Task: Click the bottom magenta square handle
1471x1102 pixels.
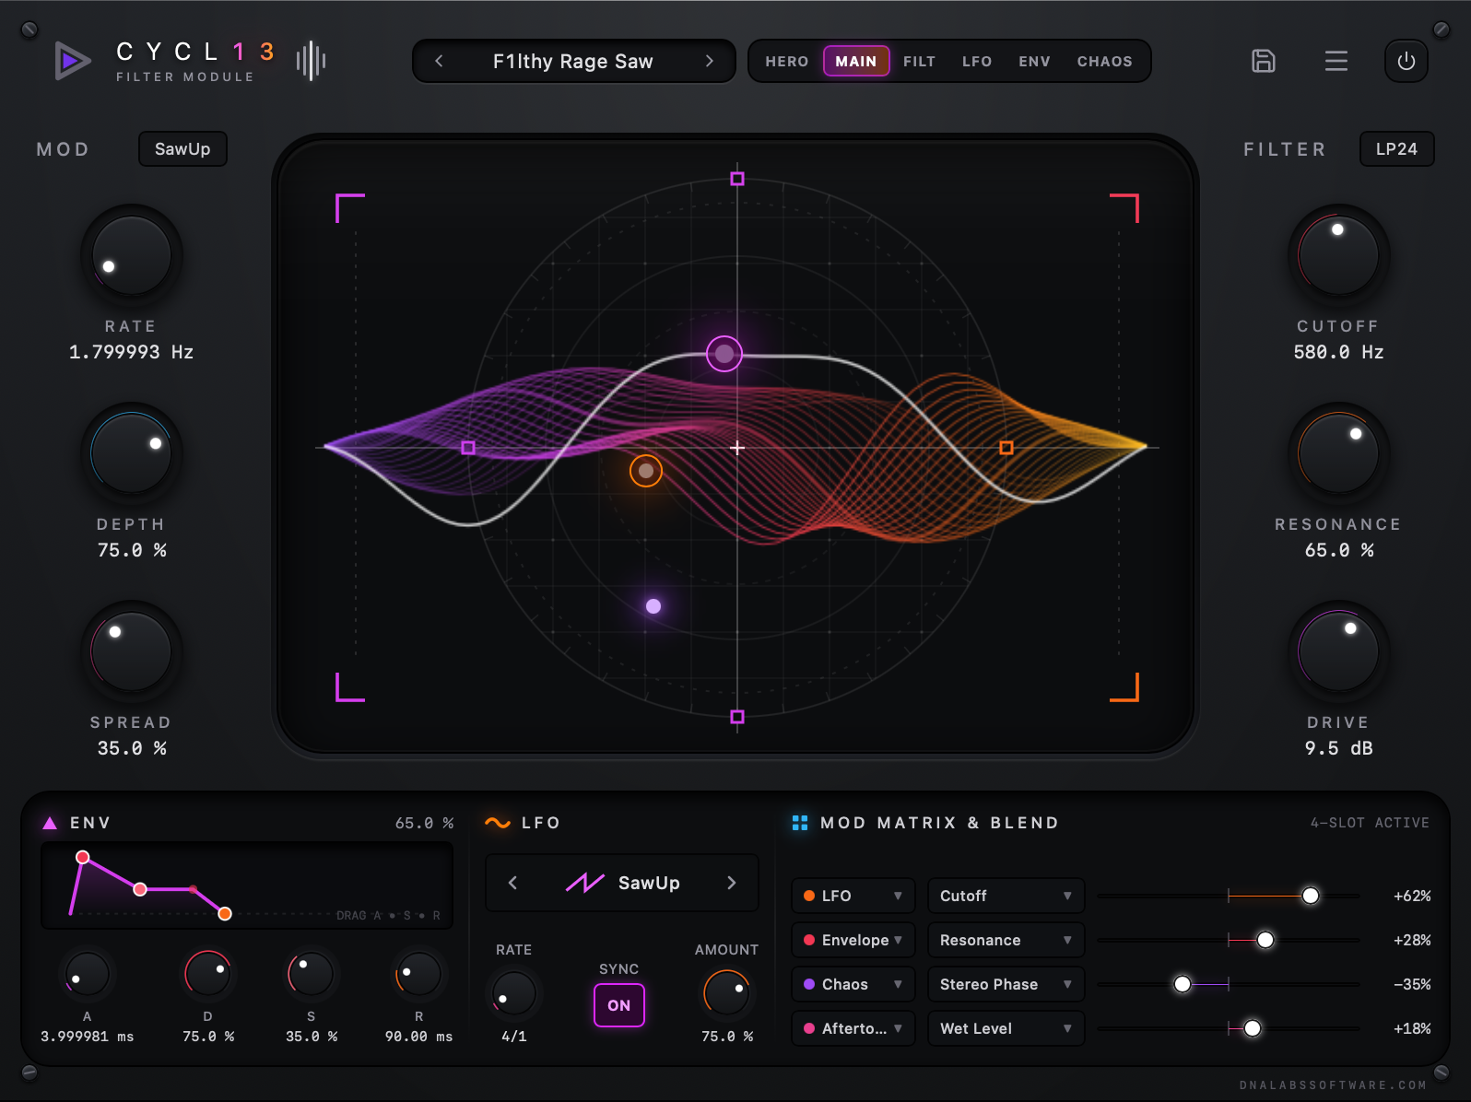Action: click(x=737, y=717)
